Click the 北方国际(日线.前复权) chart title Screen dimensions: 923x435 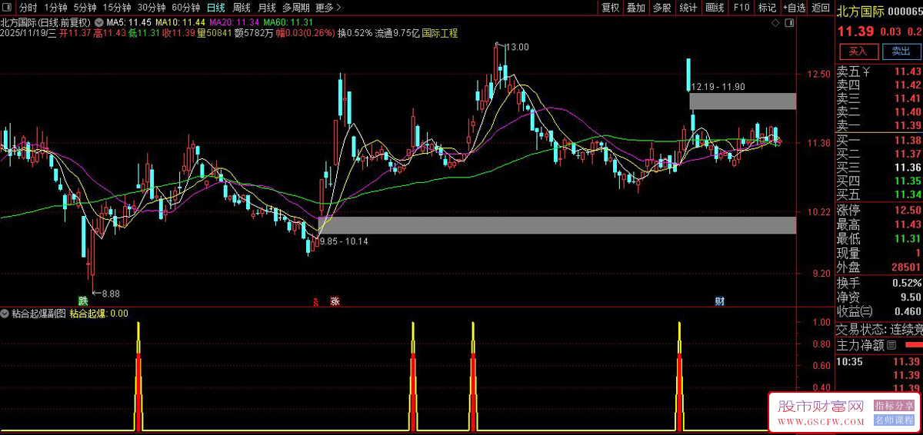(x=46, y=22)
